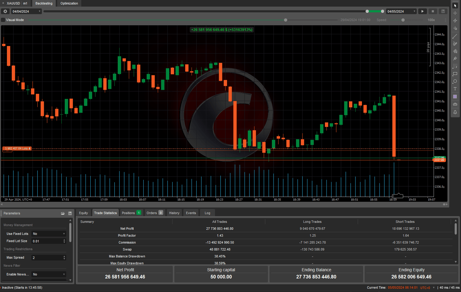Image resolution: width=461 pixels, height=292 pixels.
Task: Open the backtest start date 04/04/2024 dropdown
Action: click(26, 11)
